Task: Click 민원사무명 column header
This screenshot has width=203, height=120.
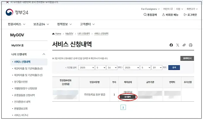Action: (95, 82)
